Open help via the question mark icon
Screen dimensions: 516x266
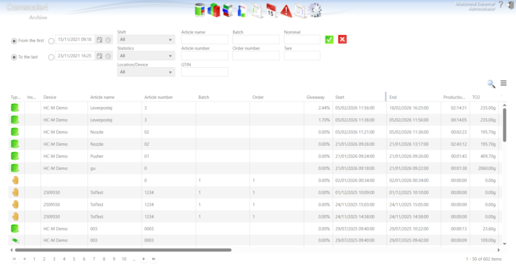501,5
